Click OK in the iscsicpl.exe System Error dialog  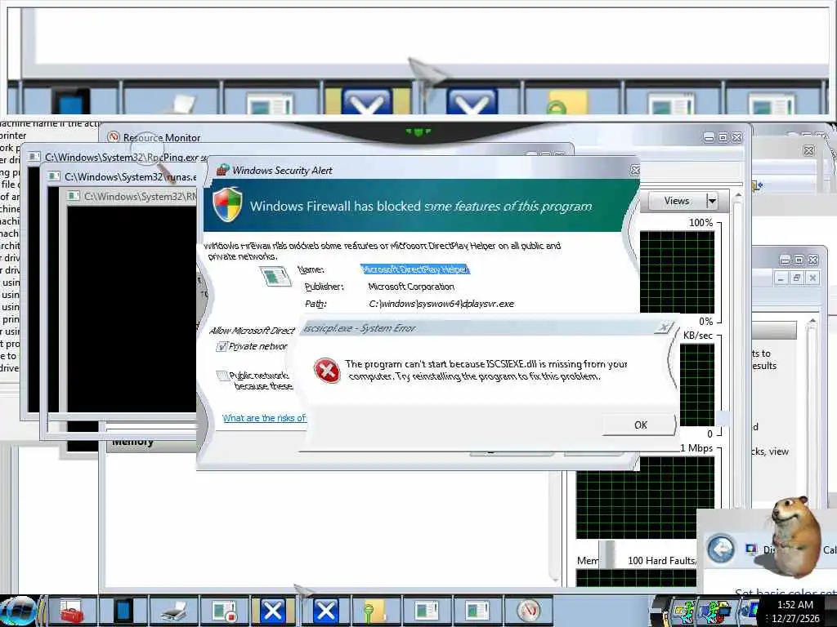coord(640,425)
